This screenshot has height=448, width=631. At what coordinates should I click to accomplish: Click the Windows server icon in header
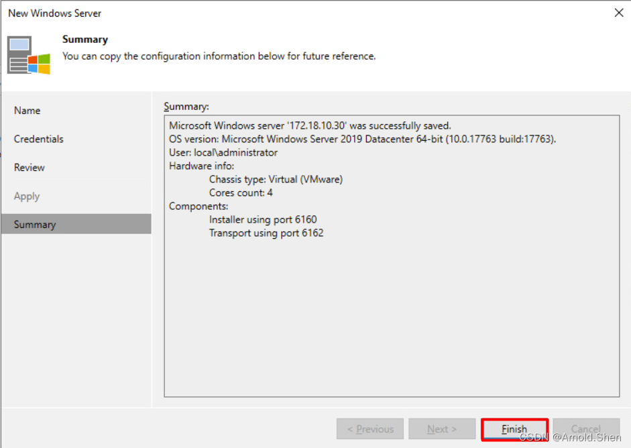pos(29,56)
